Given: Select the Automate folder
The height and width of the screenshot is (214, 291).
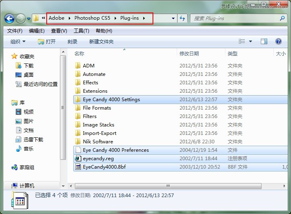Looking at the screenshot, I should 94,74.
